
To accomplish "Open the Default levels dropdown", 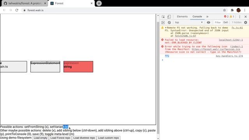I will [x=226, y=23].
